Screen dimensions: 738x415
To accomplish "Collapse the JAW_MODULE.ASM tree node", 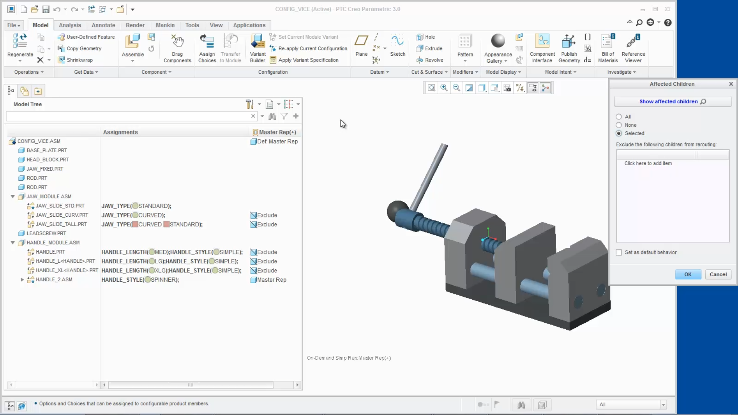I will click(13, 196).
